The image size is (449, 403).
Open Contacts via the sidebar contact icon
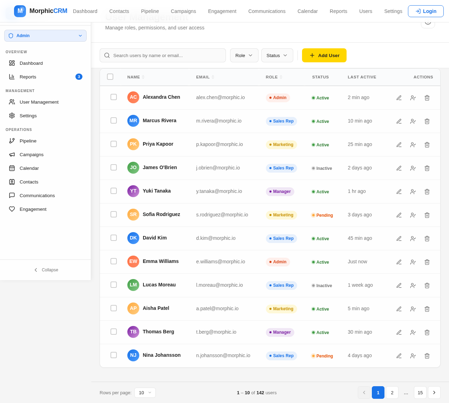12,182
